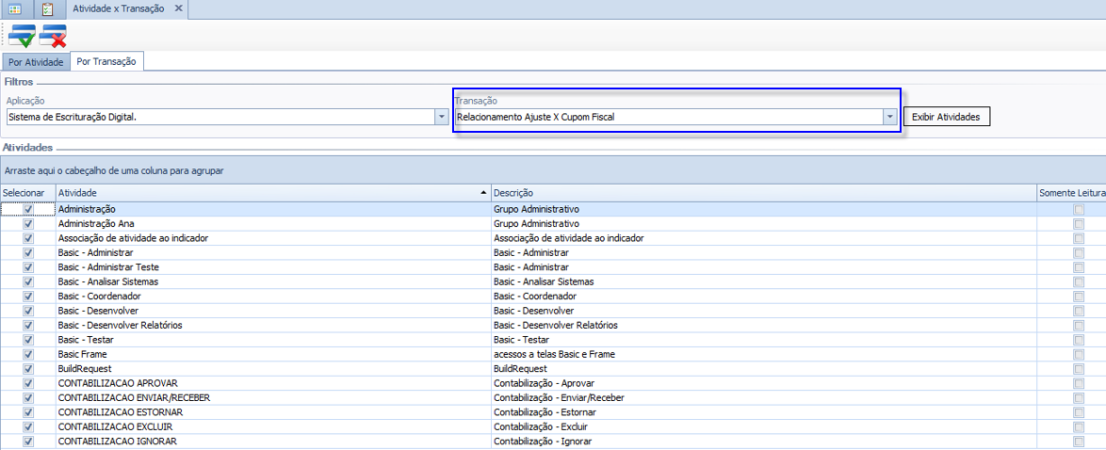Image resolution: width=1106 pixels, height=450 pixels.
Task: Open the clipboard checklist icon tab
Action: (47, 8)
